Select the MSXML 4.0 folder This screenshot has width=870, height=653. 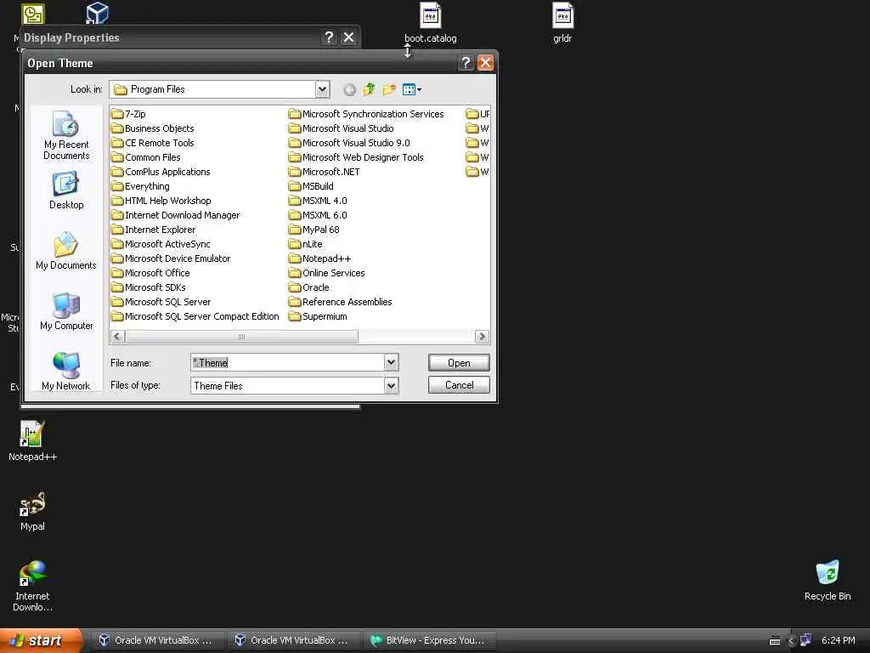(319, 201)
